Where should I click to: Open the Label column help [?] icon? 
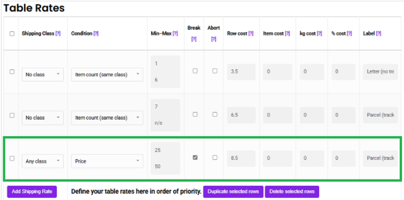(x=378, y=33)
